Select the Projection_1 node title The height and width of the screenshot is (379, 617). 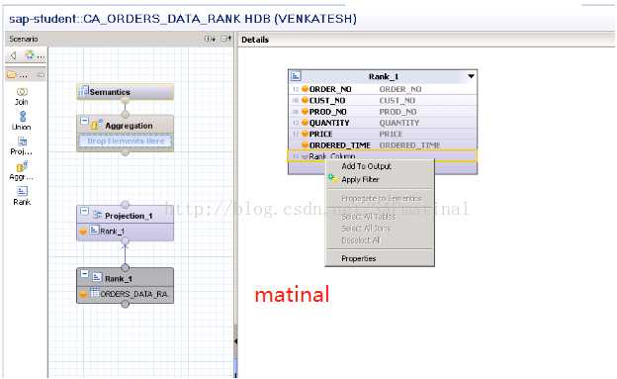[129, 216]
